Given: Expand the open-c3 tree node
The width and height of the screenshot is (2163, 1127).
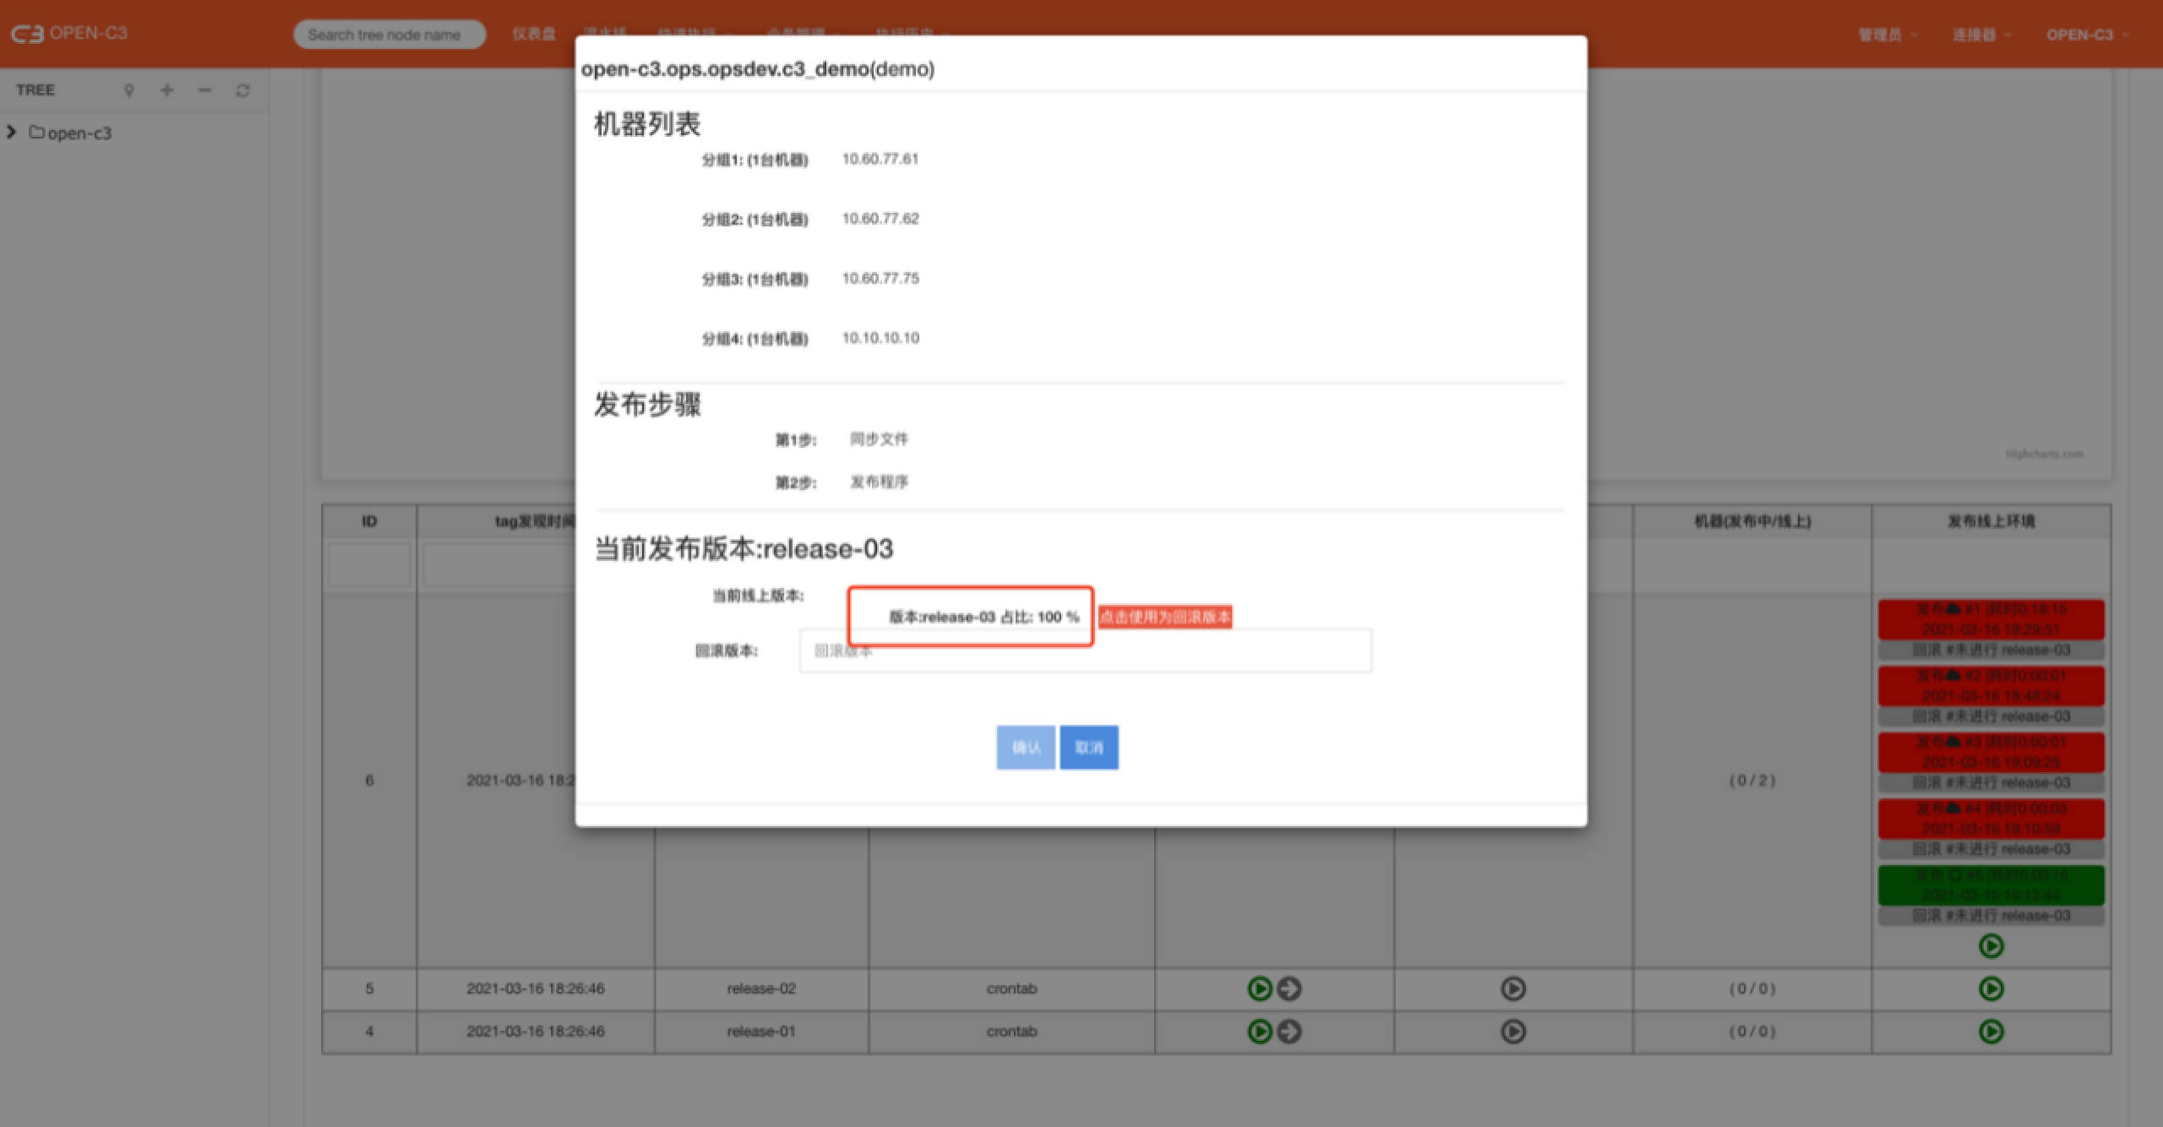Looking at the screenshot, I should [11, 133].
